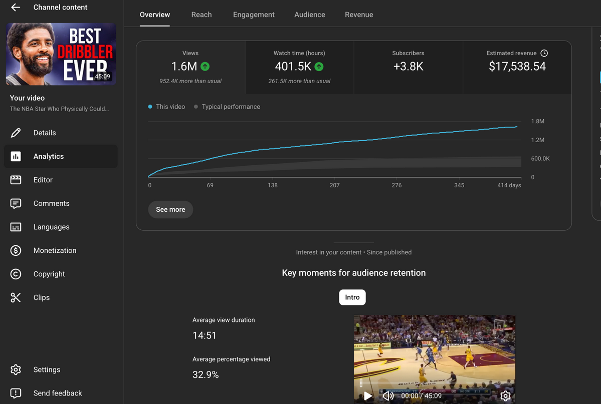This screenshot has width=601, height=404.
Task: Open Copyright in the sidebar
Action: tap(61, 274)
